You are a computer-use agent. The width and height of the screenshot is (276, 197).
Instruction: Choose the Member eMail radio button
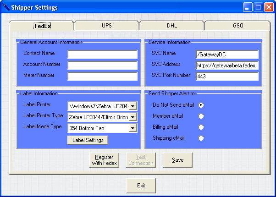pos(201,116)
